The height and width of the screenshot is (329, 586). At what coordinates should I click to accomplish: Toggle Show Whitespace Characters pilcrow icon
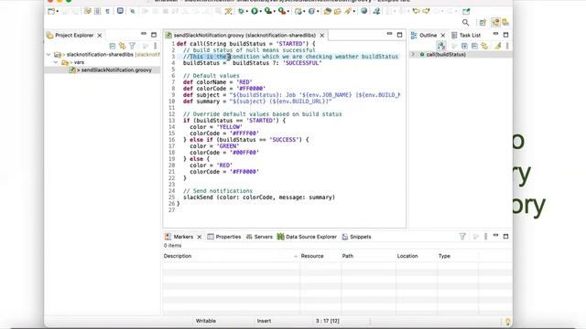[108, 11]
